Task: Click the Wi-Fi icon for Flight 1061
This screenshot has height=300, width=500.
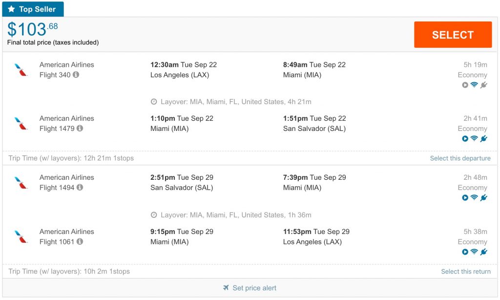Action: tap(474, 252)
